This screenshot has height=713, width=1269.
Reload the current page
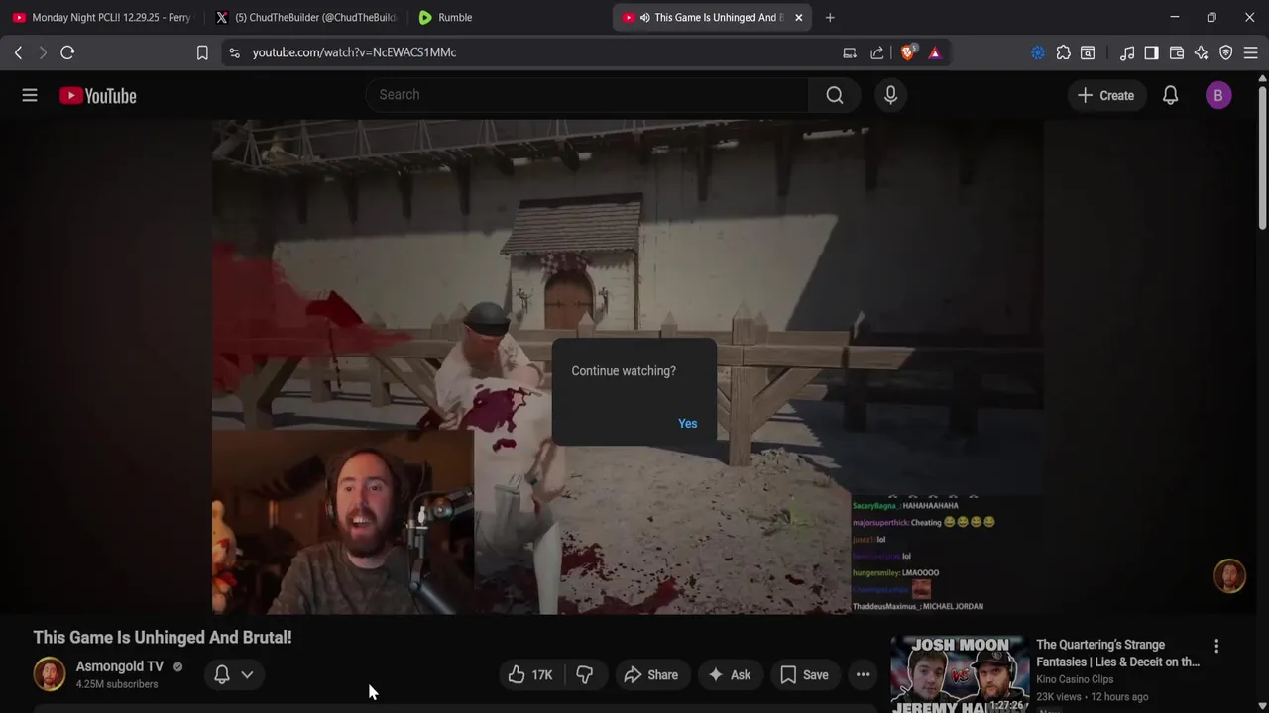67,52
